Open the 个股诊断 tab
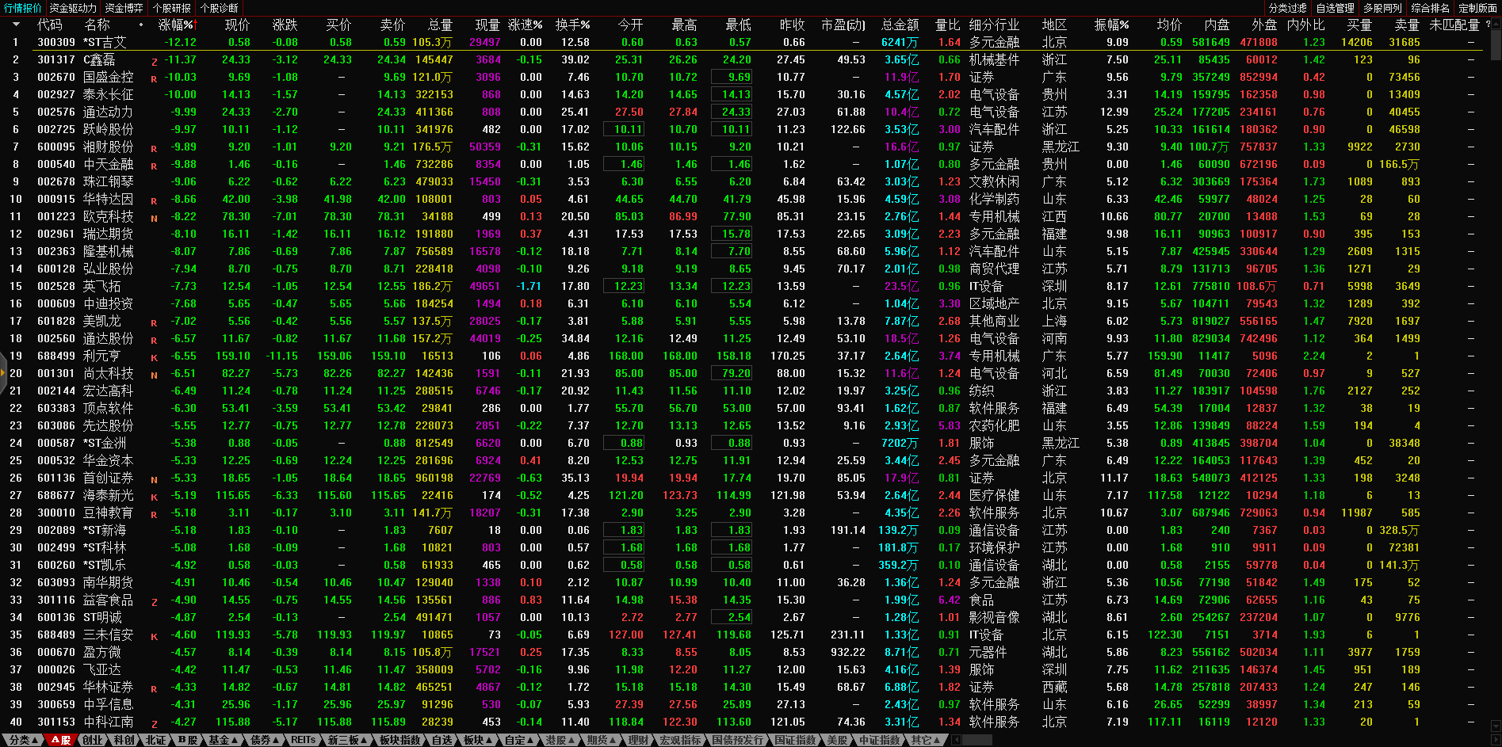 click(x=220, y=8)
